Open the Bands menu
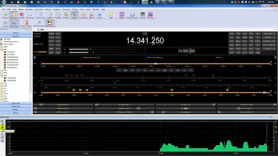The image size is (278, 156). pos(21,9)
